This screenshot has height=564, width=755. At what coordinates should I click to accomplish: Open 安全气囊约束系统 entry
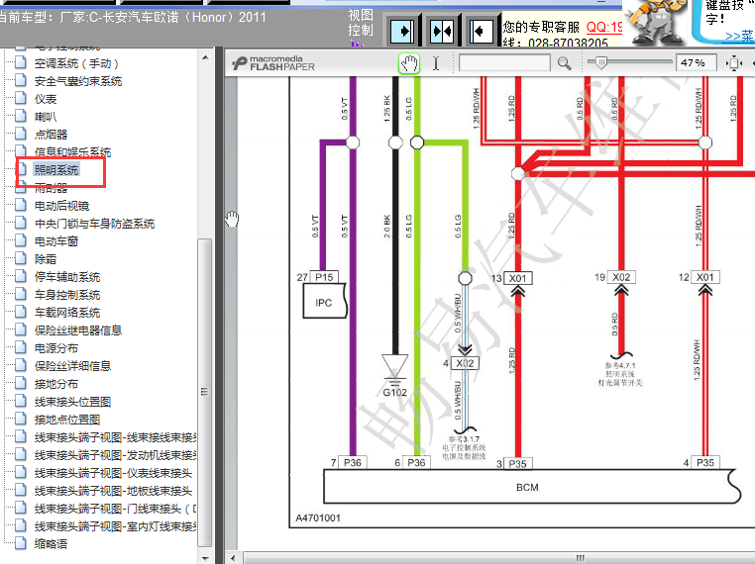(78, 81)
